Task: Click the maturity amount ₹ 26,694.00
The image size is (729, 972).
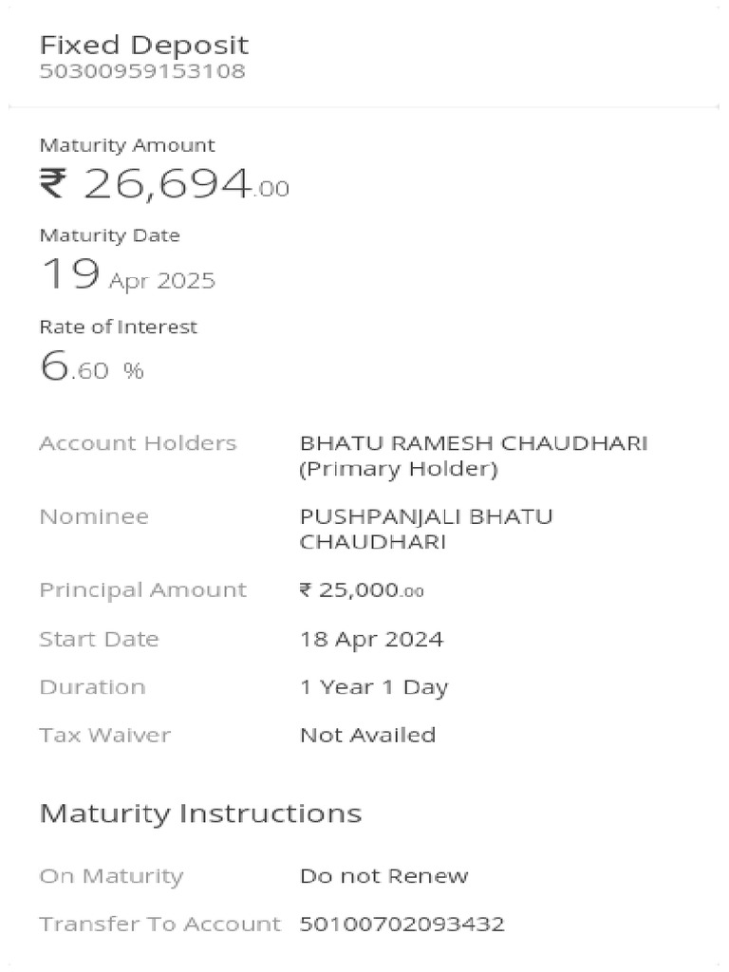Action: pos(164,184)
